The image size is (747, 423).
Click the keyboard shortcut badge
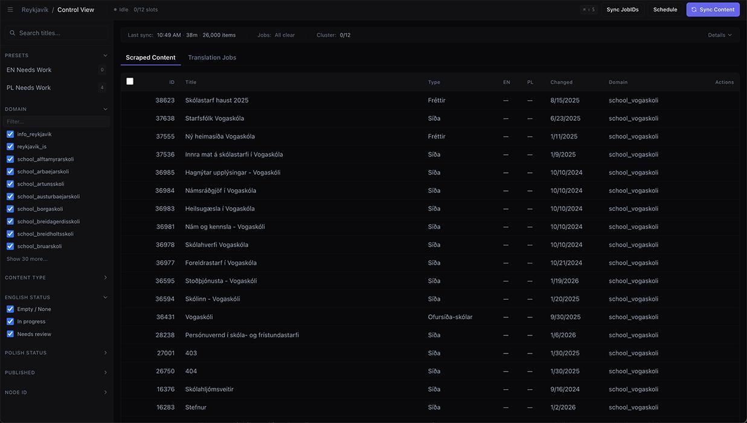pos(588,10)
